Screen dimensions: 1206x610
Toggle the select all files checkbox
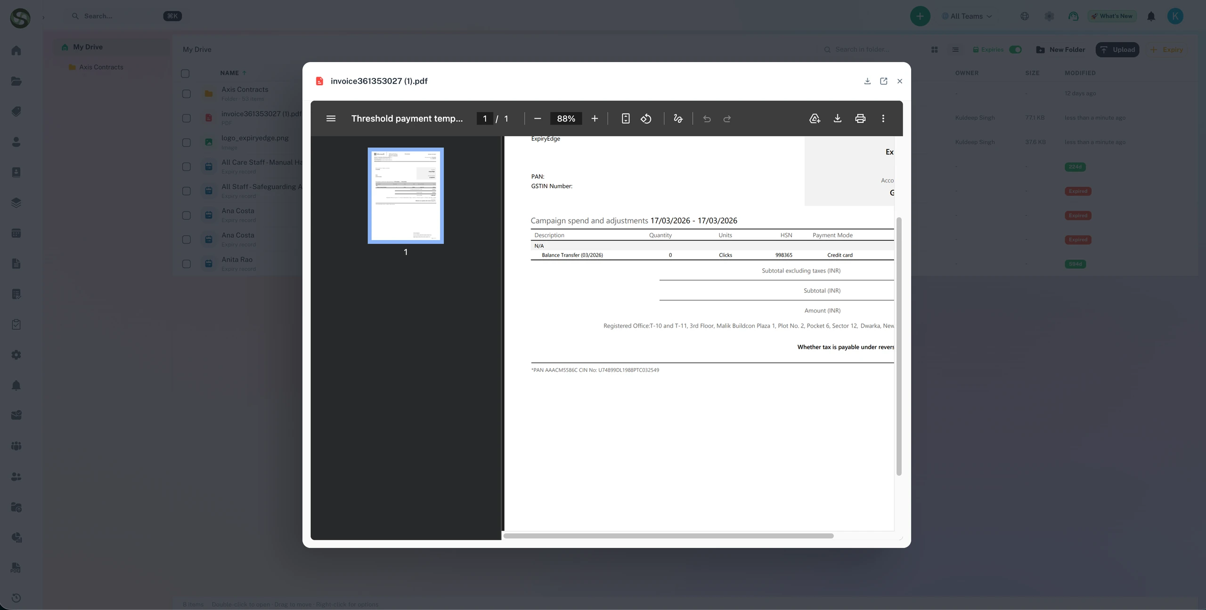(x=185, y=73)
